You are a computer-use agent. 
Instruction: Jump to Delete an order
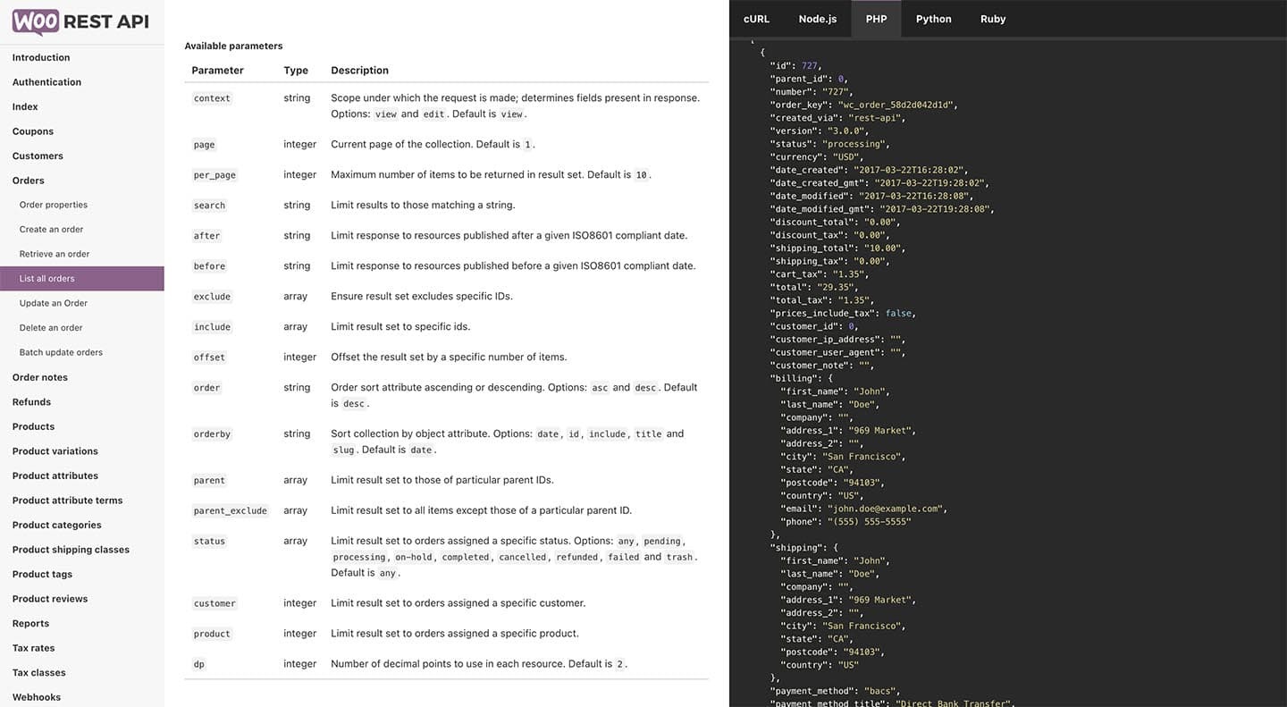[x=51, y=328]
